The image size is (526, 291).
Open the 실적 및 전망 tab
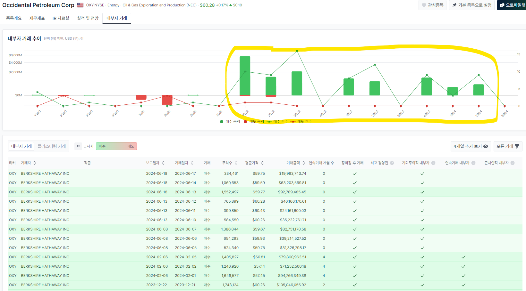[88, 18]
